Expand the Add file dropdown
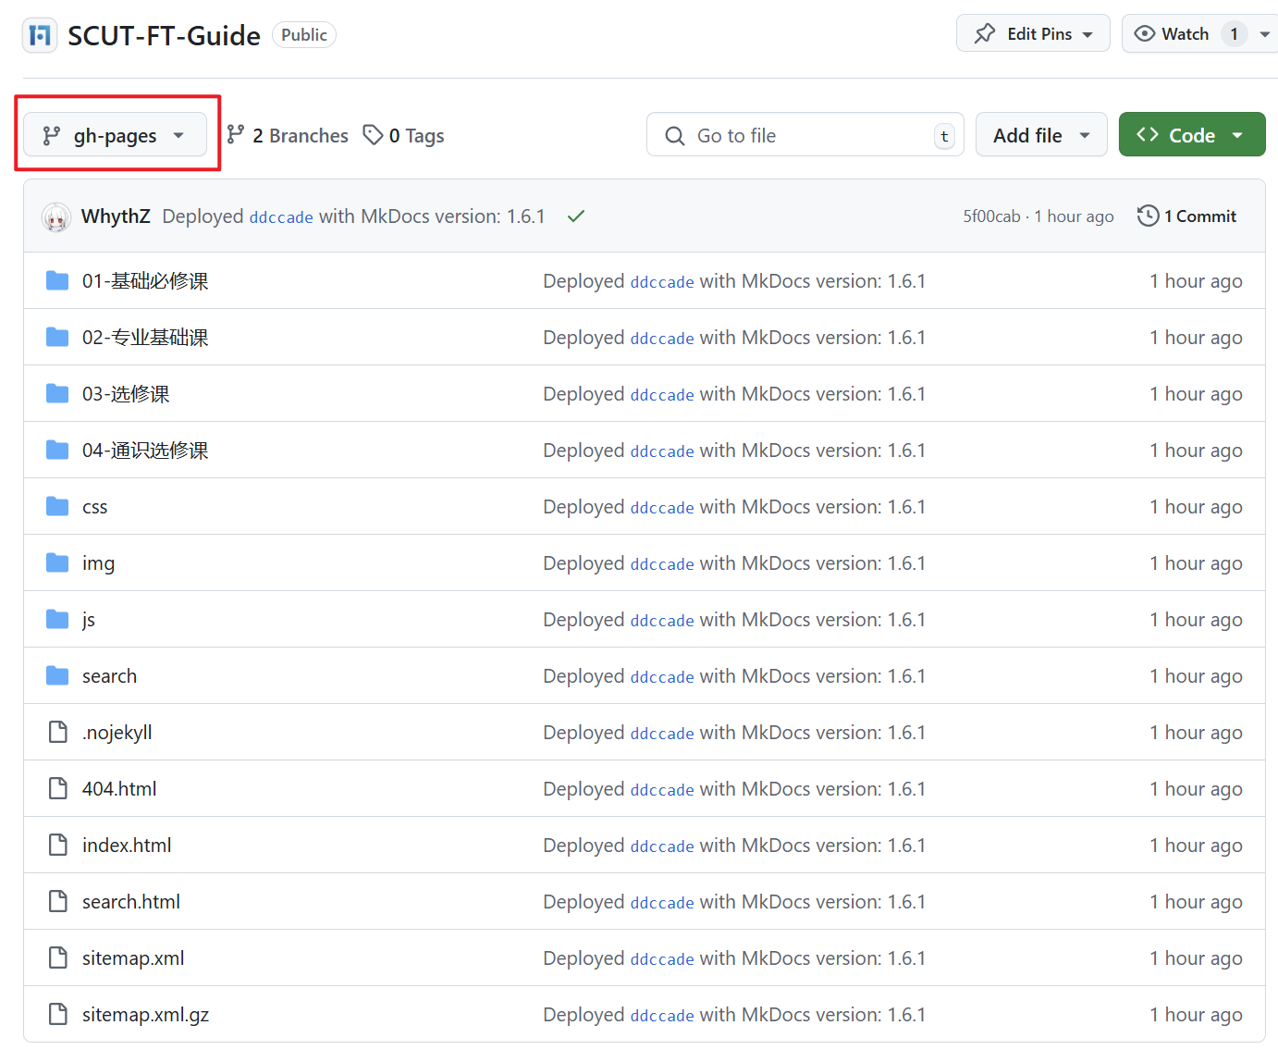Image resolution: width=1278 pixels, height=1050 pixels. 1041,135
